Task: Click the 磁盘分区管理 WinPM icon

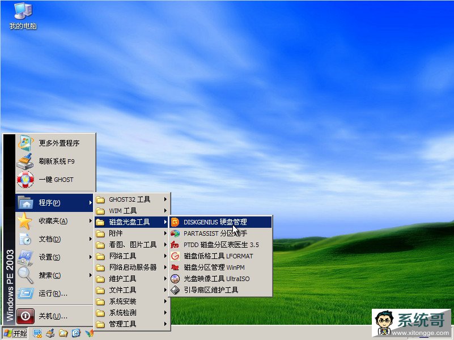Action: (175, 267)
